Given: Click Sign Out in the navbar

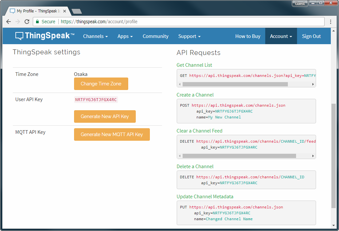Looking at the screenshot, I should click(x=311, y=36).
